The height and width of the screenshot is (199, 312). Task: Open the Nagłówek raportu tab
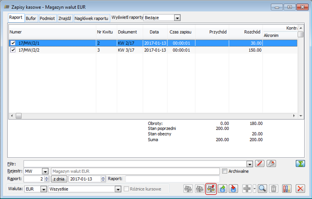(91, 18)
